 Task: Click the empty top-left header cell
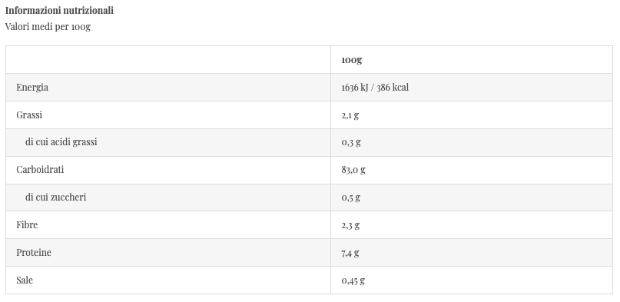pos(168,60)
